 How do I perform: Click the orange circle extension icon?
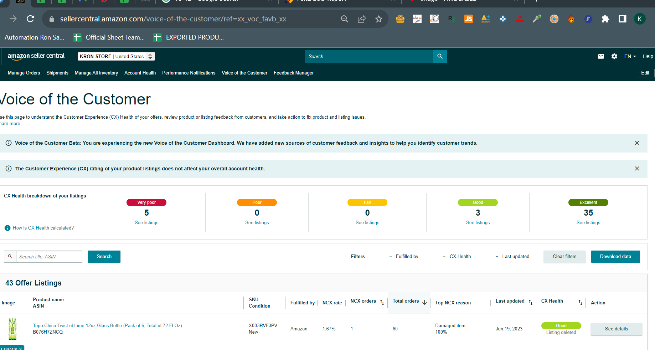click(x=554, y=19)
